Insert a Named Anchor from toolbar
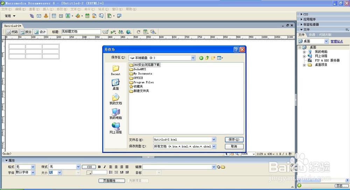 (46, 16)
